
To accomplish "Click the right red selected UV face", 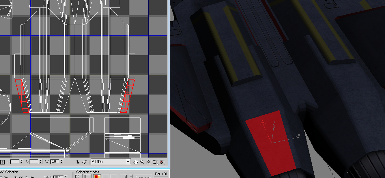I will 127,96.
